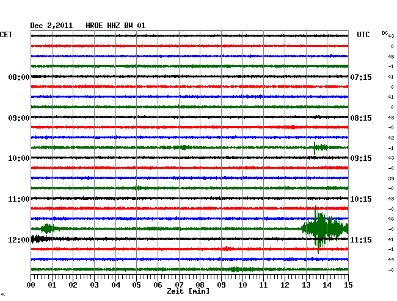Viewport: 397px width, 301px height.
Task: Click the UTC timezone label
Action: [363, 35]
